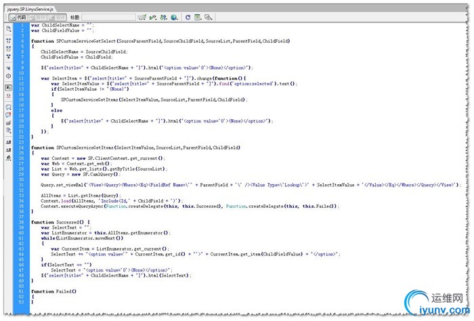The width and height of the screenshot is (474, 321).
Task: Click the Outdent Code icon
Action: click(8, 150)
